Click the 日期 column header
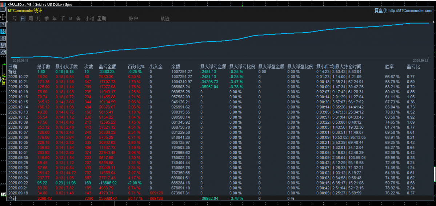Image resolution: width=436 pixels, height=206 pixels. (x=12, y=66)
